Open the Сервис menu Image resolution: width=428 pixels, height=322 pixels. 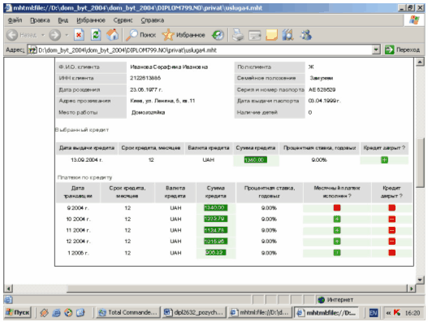pyautogui.click(x=123, y=20)
